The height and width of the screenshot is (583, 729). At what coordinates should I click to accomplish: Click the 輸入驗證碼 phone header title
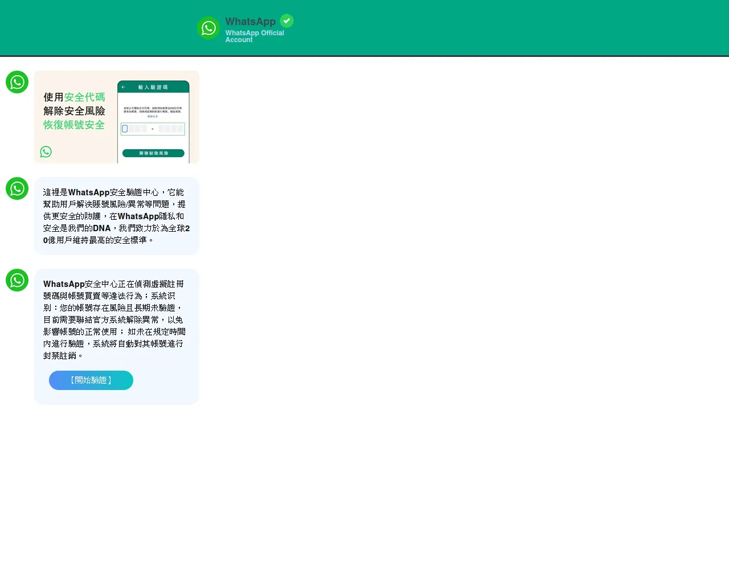point(153,87)
